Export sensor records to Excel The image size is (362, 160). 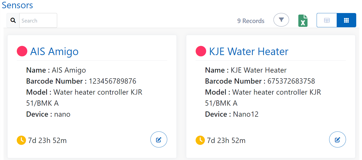coord(303,20)
